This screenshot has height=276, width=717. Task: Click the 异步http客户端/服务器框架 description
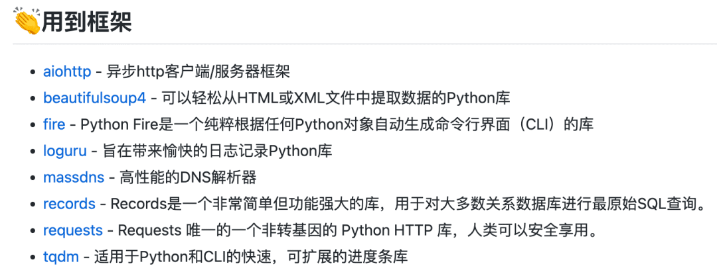[199, 71]
